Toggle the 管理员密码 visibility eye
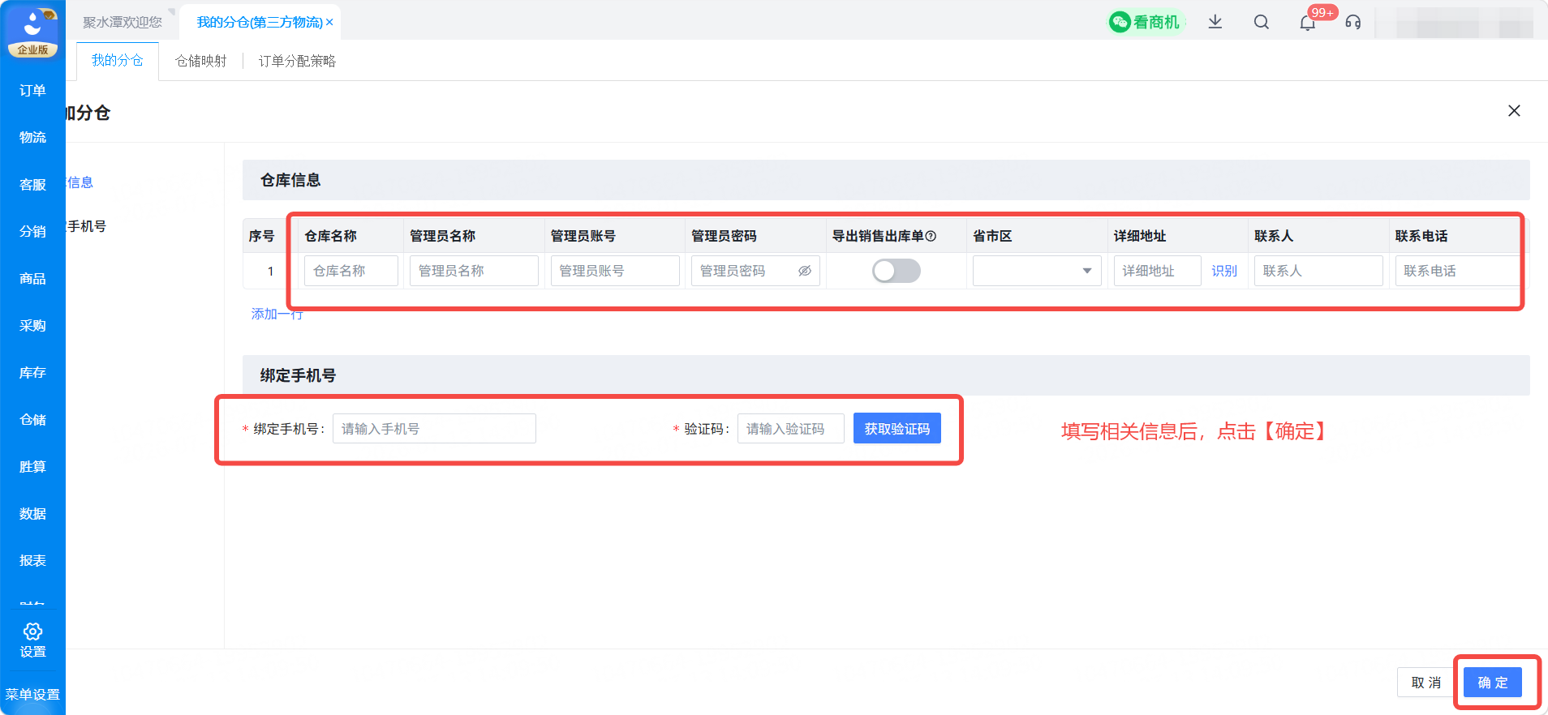The height and width of the screenshot is (715, 1548). (x=804, y=271)
